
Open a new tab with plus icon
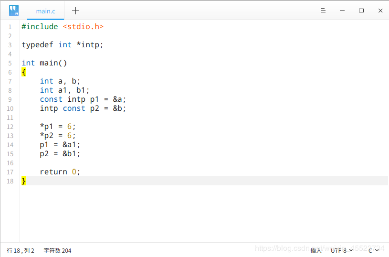click(75, 11)
